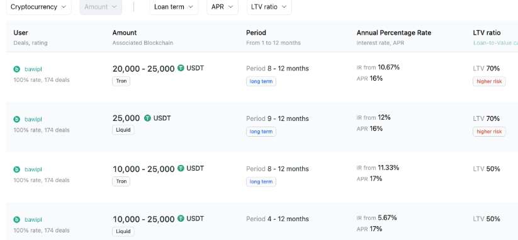Click higher risk badge in the 12% IR row
This screenshot has height=240, width=518.
tap(489, 132)
